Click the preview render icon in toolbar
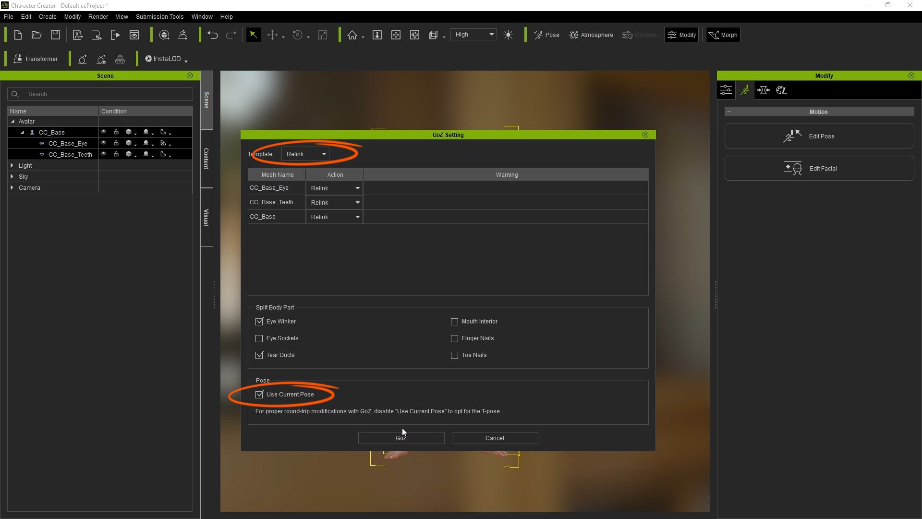Image resolution: width=922 pixels, height=519 pixels. pos(134,35)
